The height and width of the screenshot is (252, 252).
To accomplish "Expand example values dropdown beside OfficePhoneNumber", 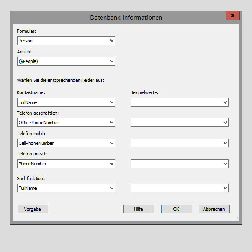I will (179, 123).
